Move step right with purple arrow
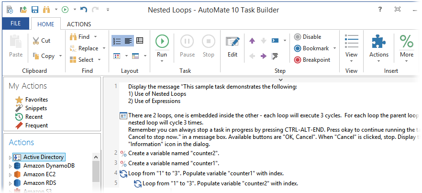The width and height of the screenshot is (422, 193). coord(264,56)
